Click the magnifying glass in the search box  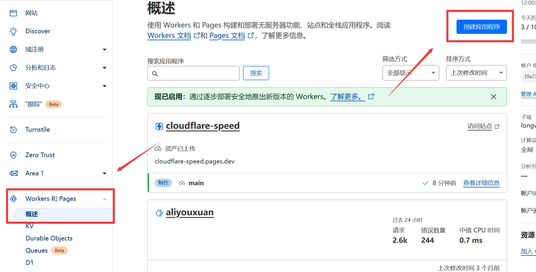(155, 74)
